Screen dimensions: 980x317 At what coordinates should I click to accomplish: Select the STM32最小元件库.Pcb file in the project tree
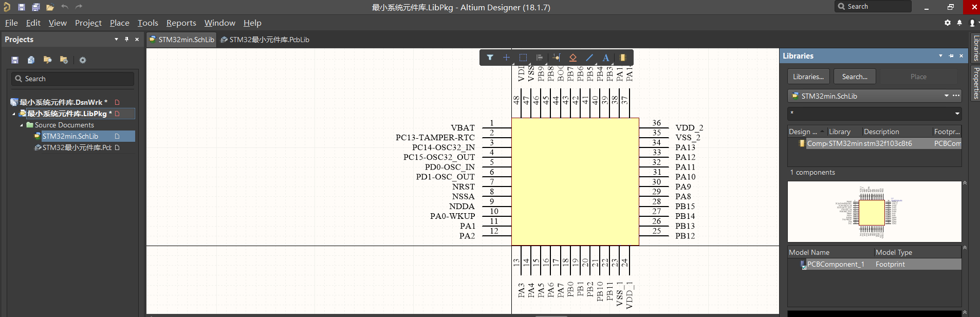[77, 147]
